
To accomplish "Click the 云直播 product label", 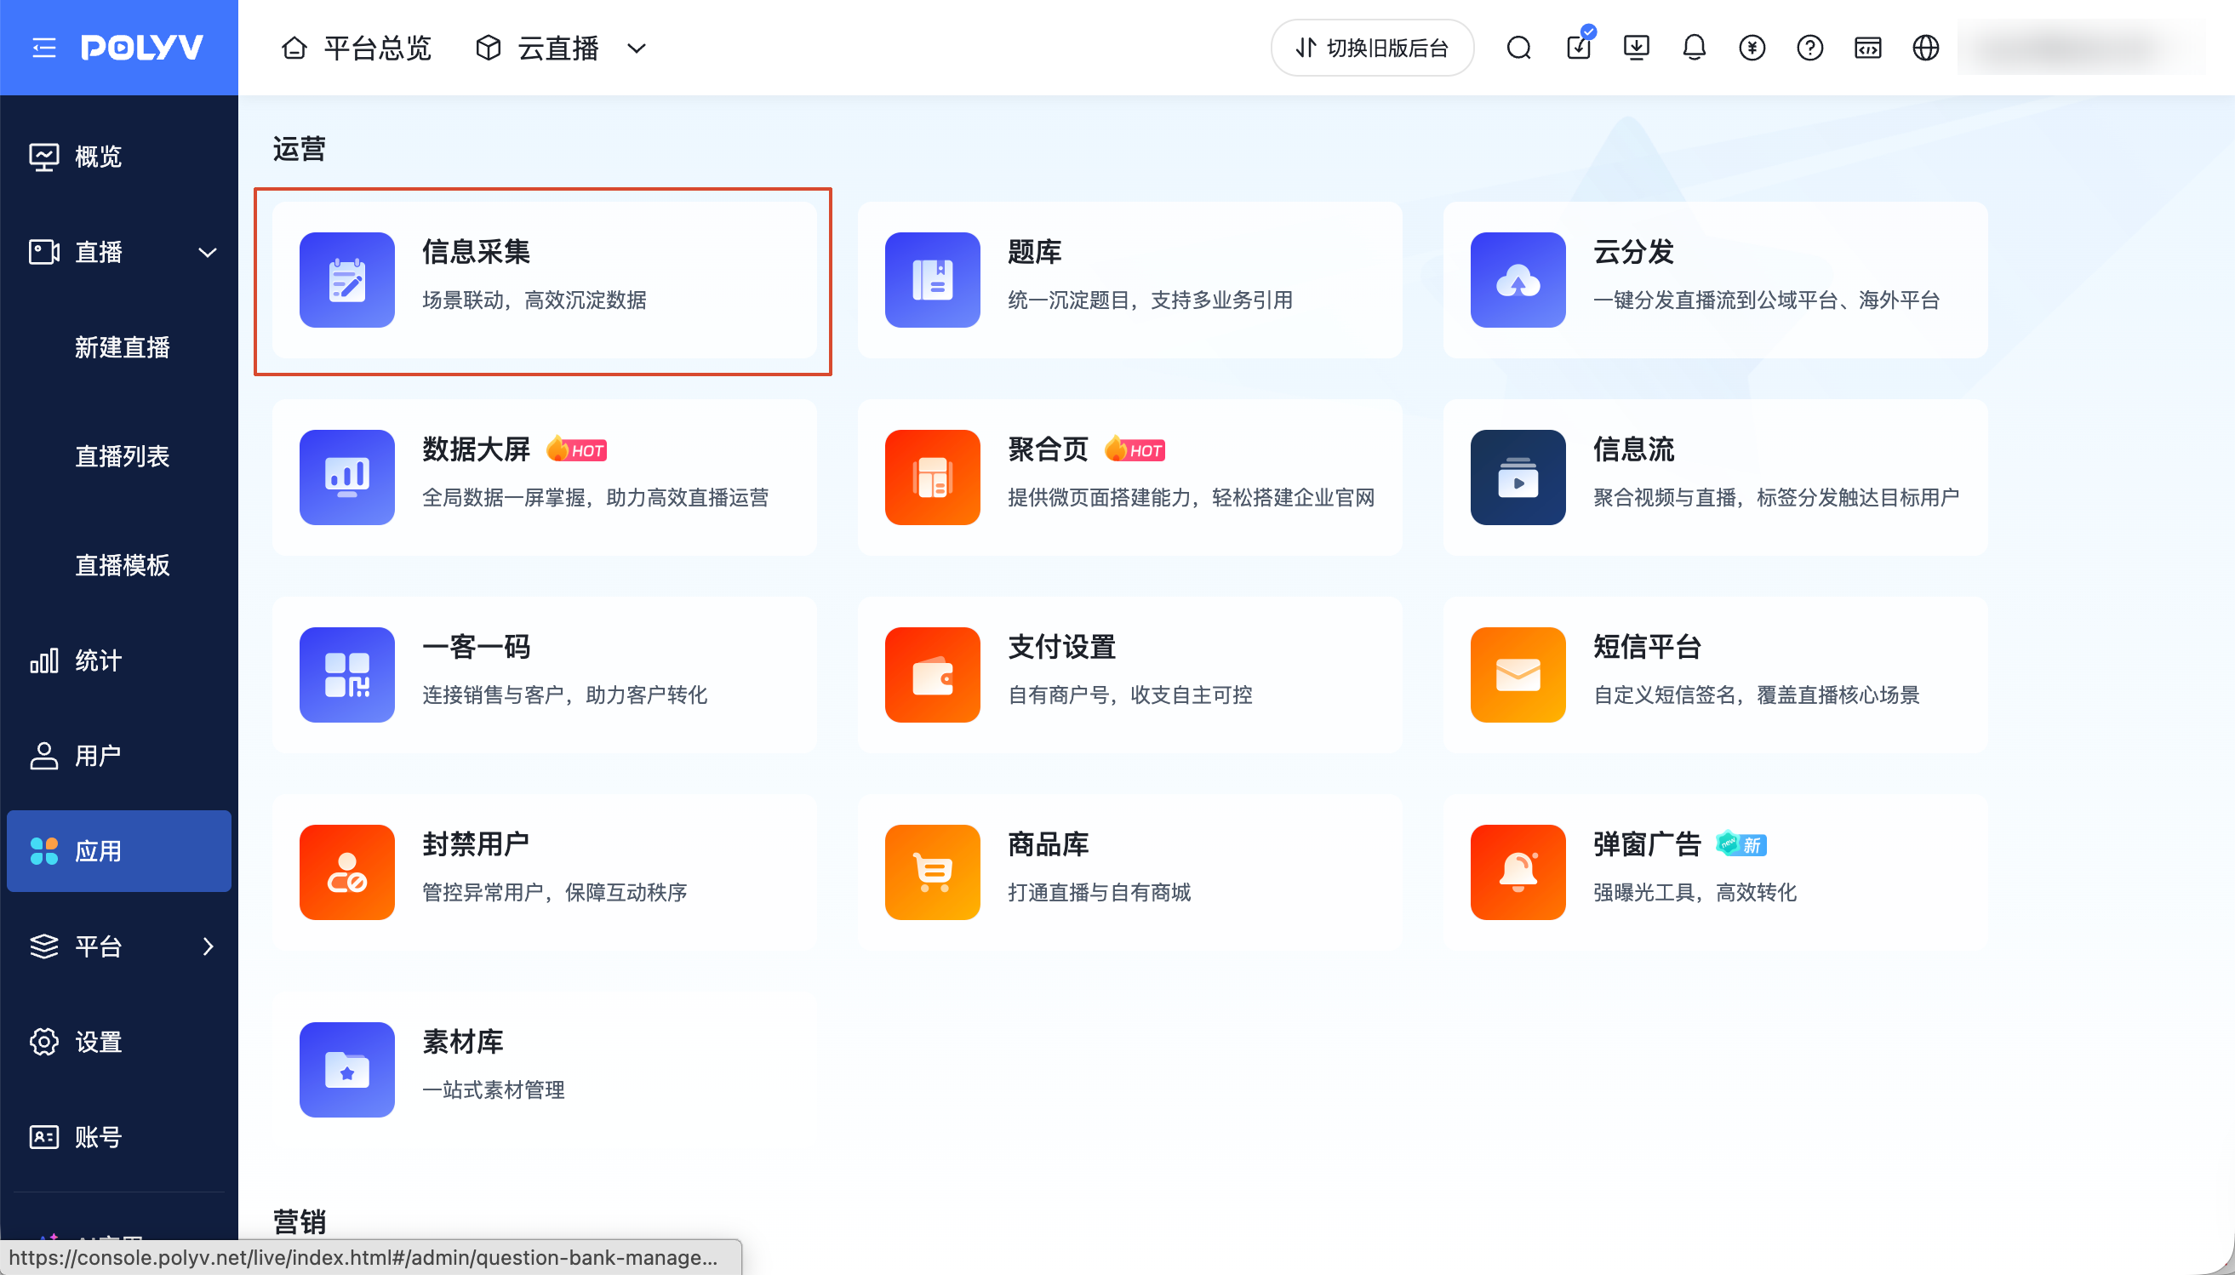I will pyautogui.click(x=558, y=48).
